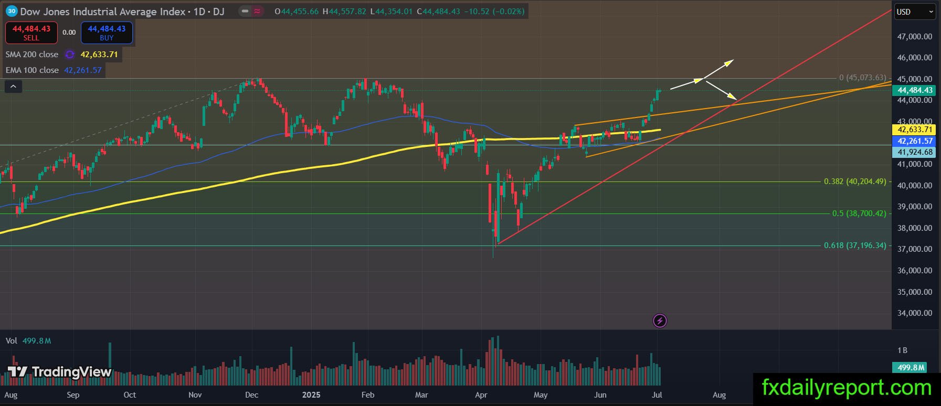The height and width of the screenshot is (406, 941).
Task: Click the 46,000.00 price scale label
Action: [915, 58]
